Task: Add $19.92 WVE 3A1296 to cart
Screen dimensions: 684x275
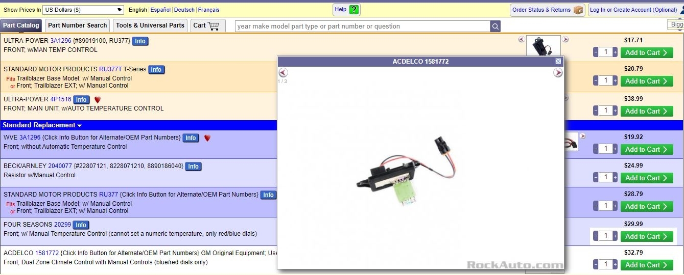Action: pos(647,149)
